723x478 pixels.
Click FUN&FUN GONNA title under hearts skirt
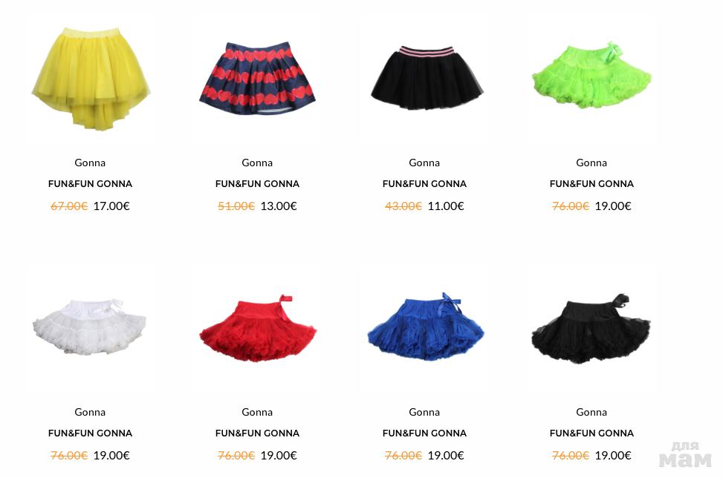[257, 184]
